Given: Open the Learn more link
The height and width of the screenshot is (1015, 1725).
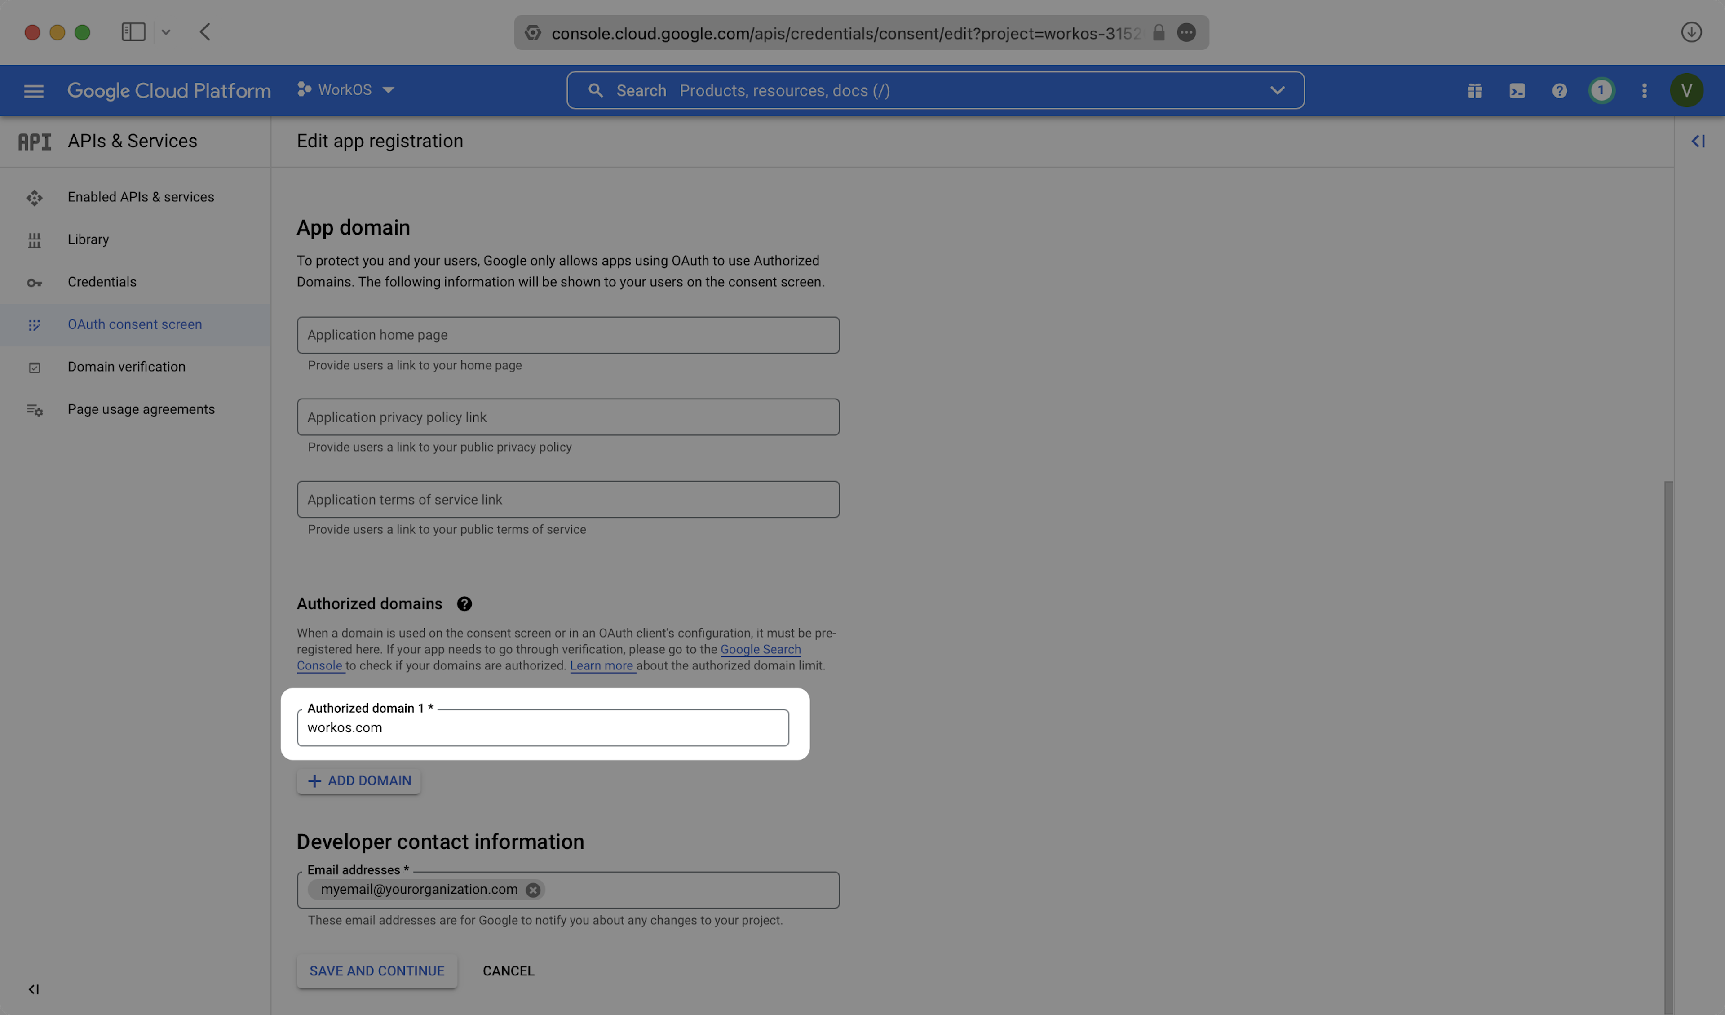Looking at the screenshot, I should pos(601,666).
